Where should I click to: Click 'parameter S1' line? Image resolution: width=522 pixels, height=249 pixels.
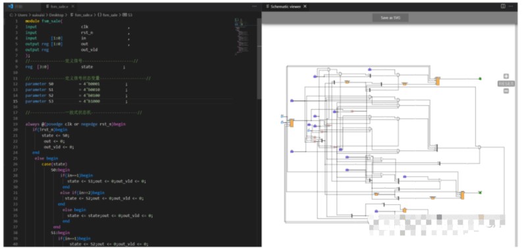point(76,90)
